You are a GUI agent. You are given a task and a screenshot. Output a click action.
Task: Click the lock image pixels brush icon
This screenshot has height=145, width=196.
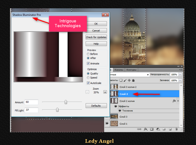pos(125,81)
